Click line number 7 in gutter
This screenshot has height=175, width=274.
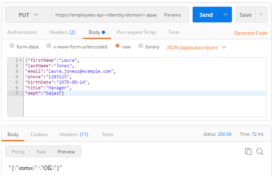coord(16,93)
